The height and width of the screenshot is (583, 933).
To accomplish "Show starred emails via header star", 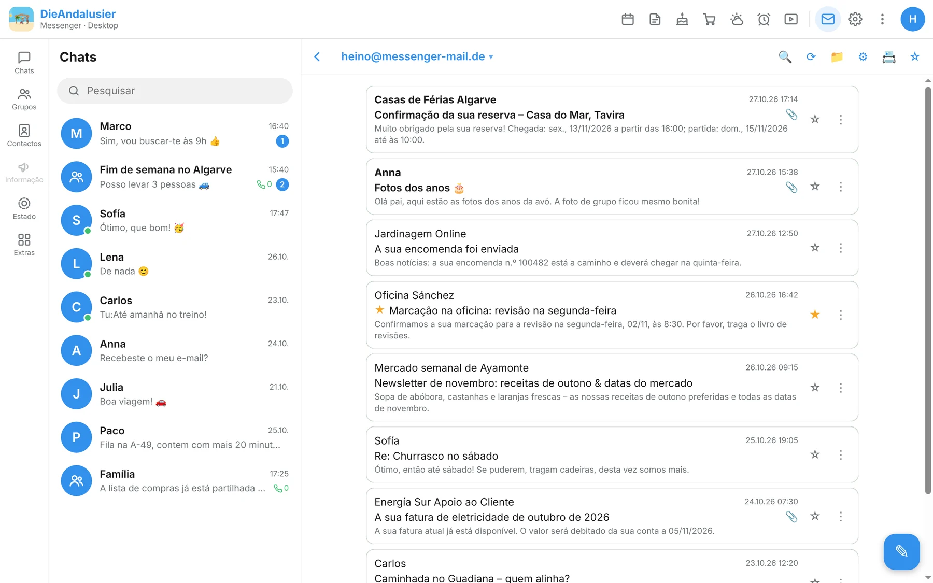I will (915, 57).
